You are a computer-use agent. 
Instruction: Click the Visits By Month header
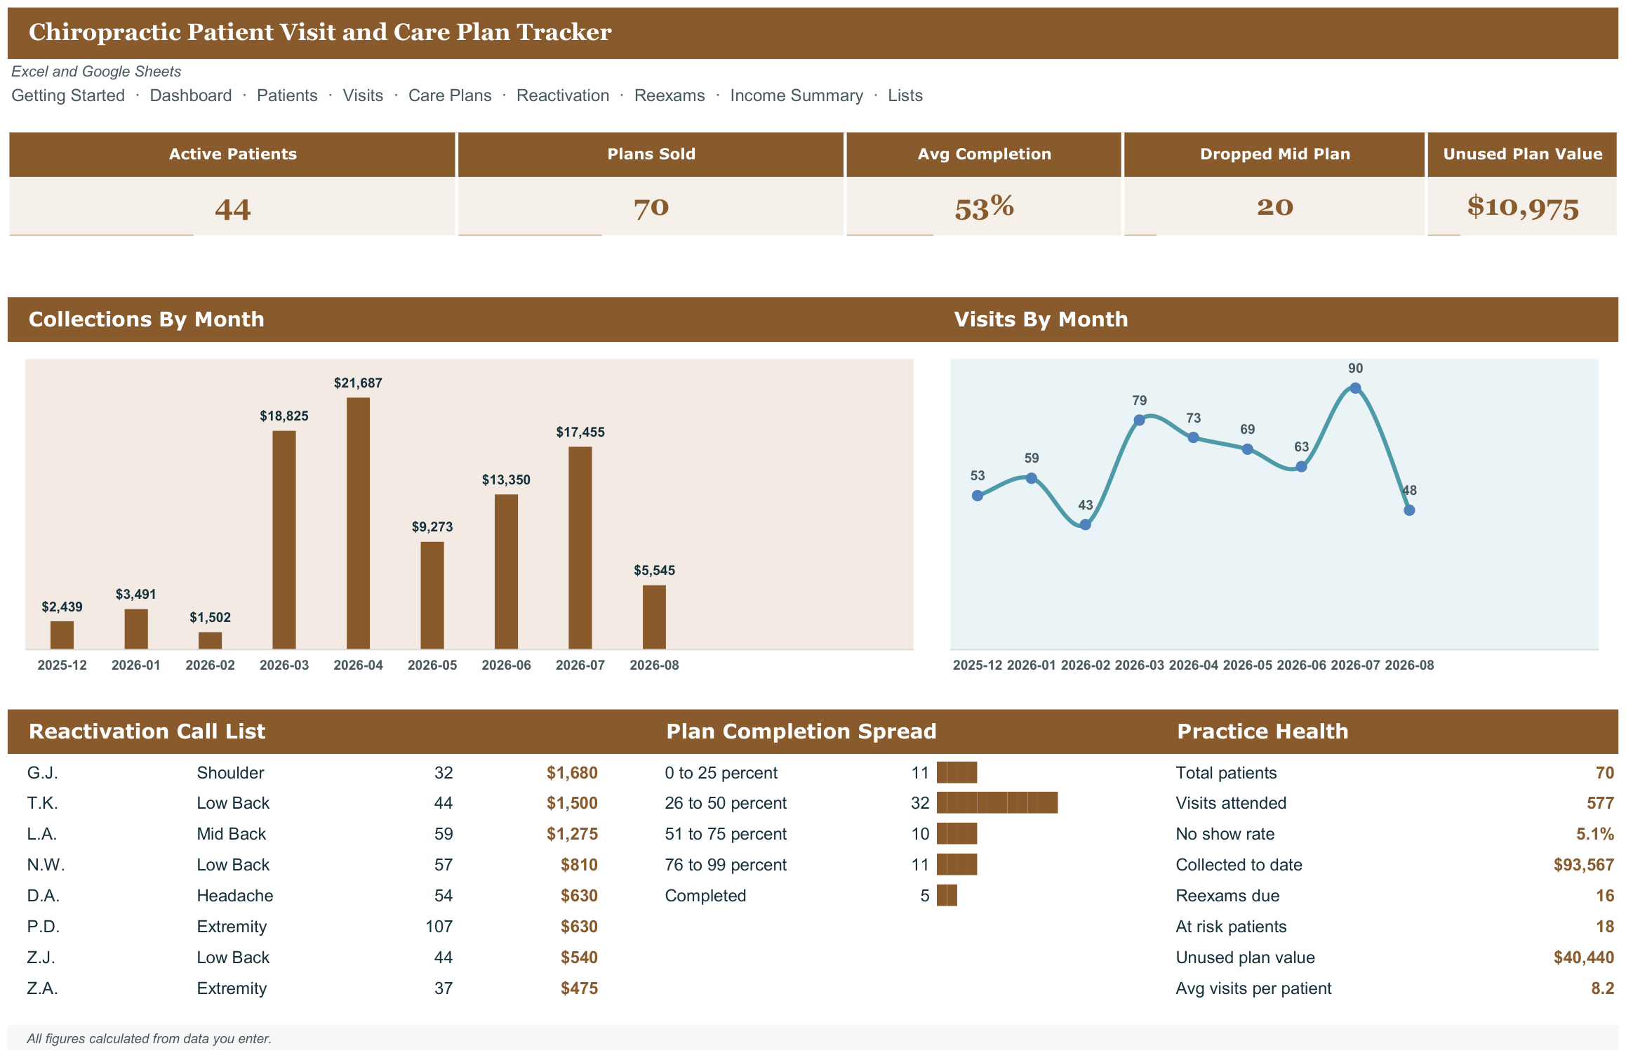[x=1041, y=319]
